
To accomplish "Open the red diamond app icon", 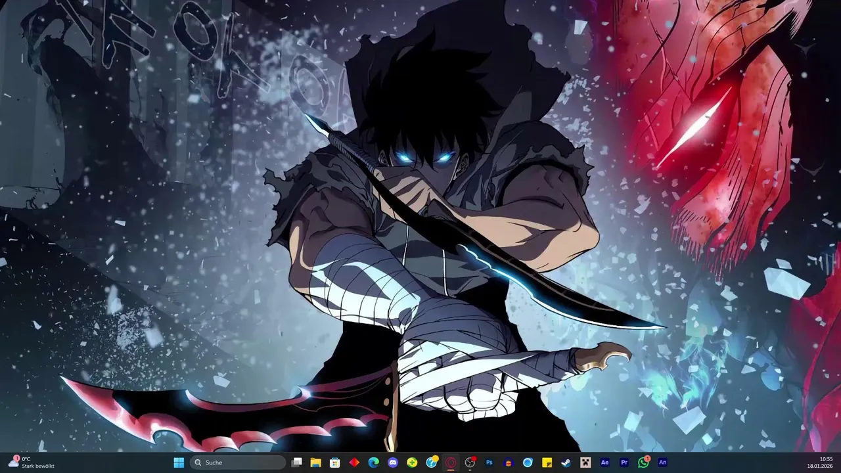I will tap(355, 462).
